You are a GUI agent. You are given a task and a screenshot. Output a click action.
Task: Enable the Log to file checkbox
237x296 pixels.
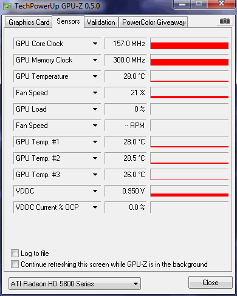point(15,254)
